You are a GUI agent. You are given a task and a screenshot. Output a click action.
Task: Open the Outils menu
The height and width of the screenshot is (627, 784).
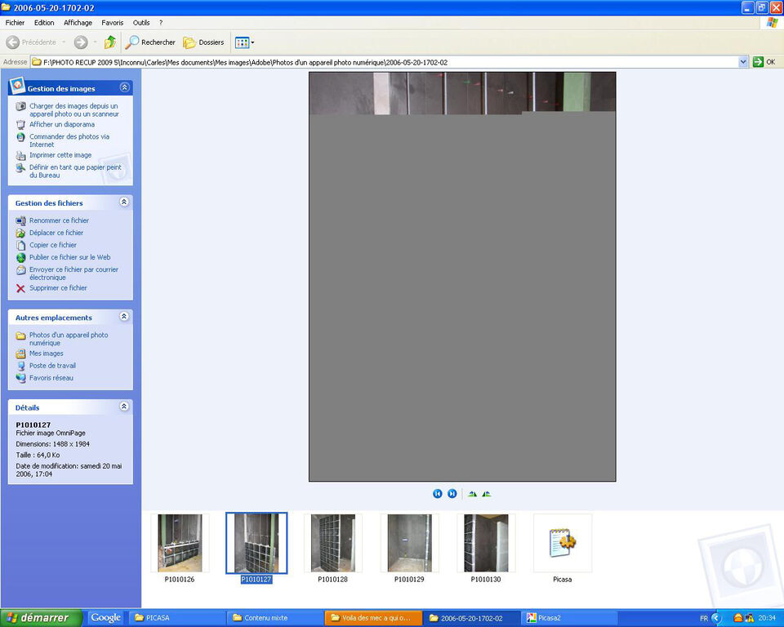coord(141,23)
